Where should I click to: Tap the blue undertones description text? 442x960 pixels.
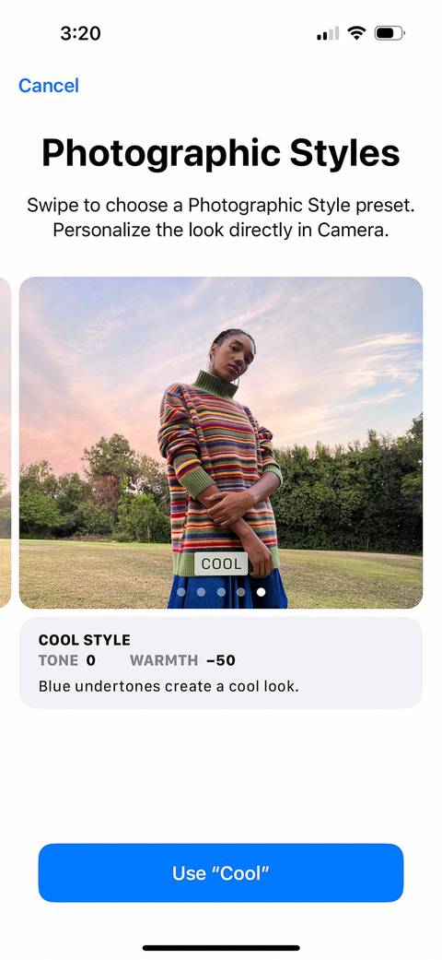coord(169,686)
